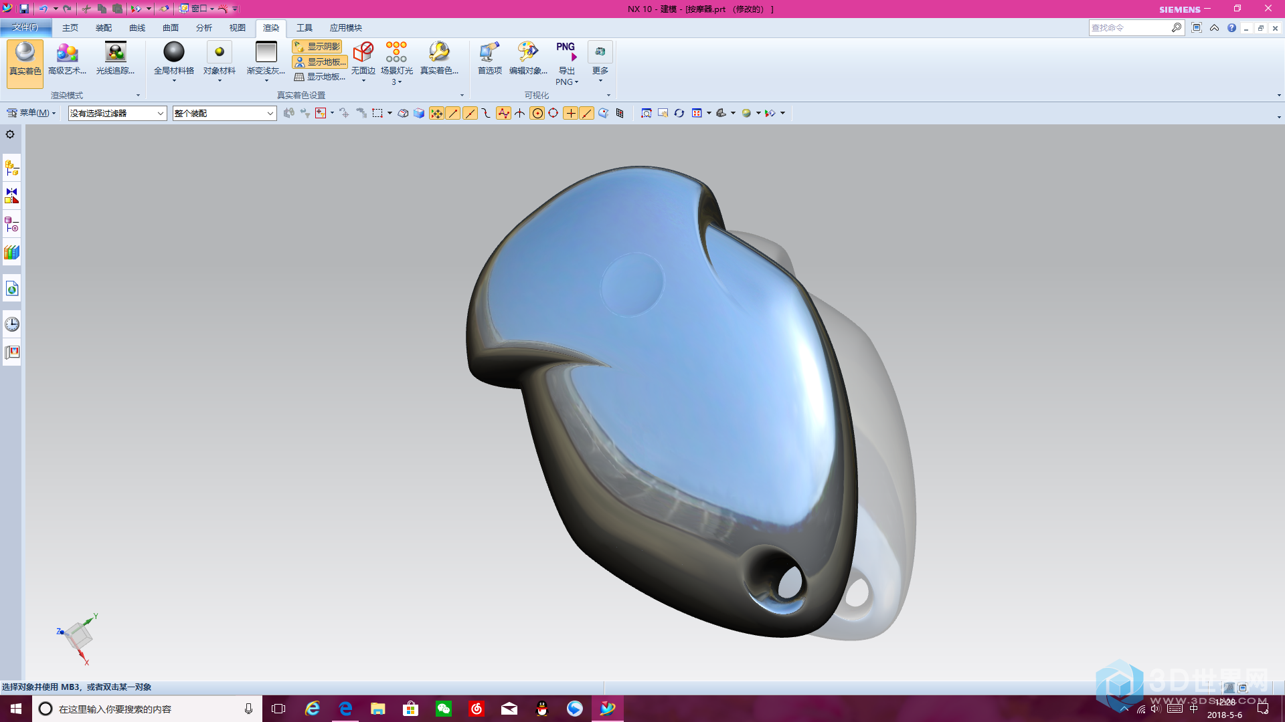This screenshot has width=1285, height=722.
Task: Open the 真实着色 editor wrench icon
Action: coord(439,52)
